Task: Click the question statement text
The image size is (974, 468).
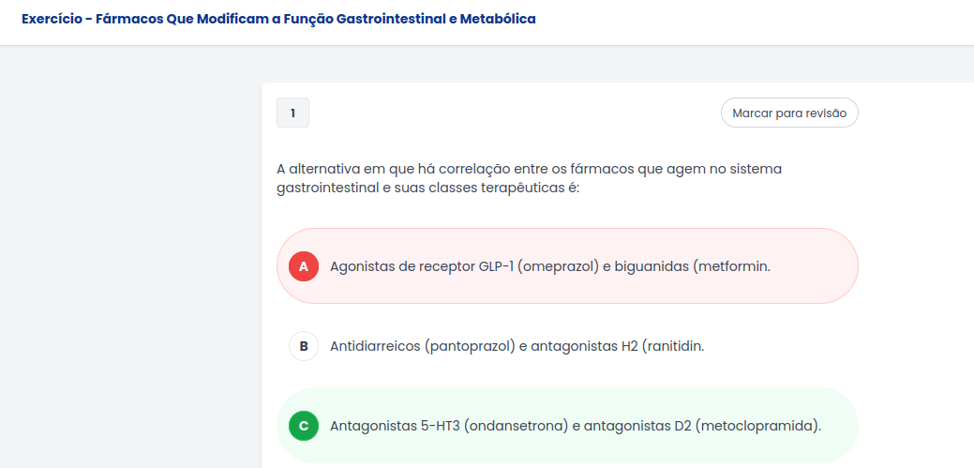Action: [x=529, y=178]
